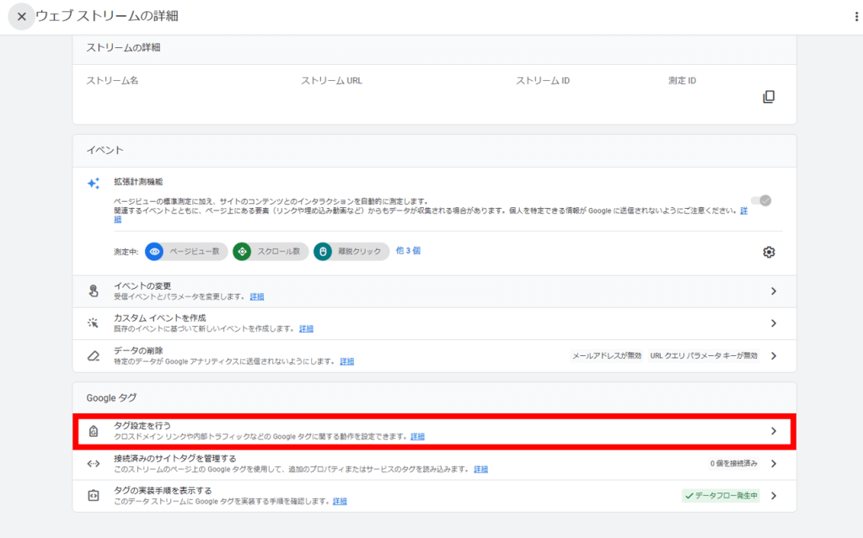Click the Google タグ section heading
The width and height of the screenshot is (863, 538).
pyautogui.click(x=111, y=397)
